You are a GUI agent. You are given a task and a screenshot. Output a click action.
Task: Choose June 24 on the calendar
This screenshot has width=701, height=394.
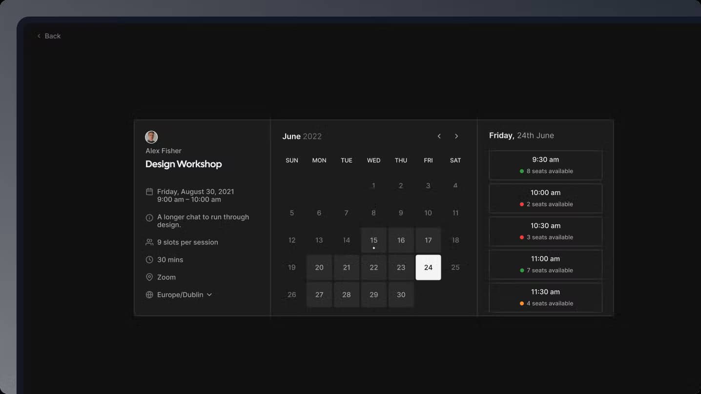coord(428,268)
